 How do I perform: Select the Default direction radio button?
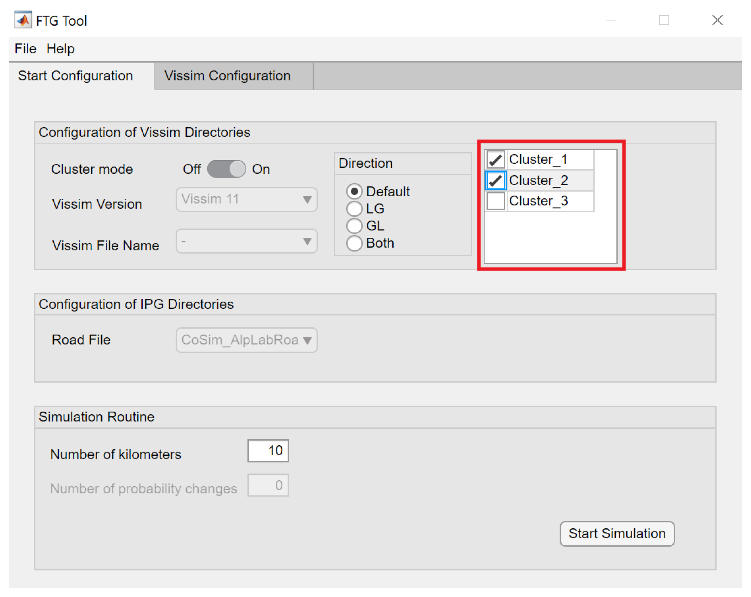click(354, 192)
